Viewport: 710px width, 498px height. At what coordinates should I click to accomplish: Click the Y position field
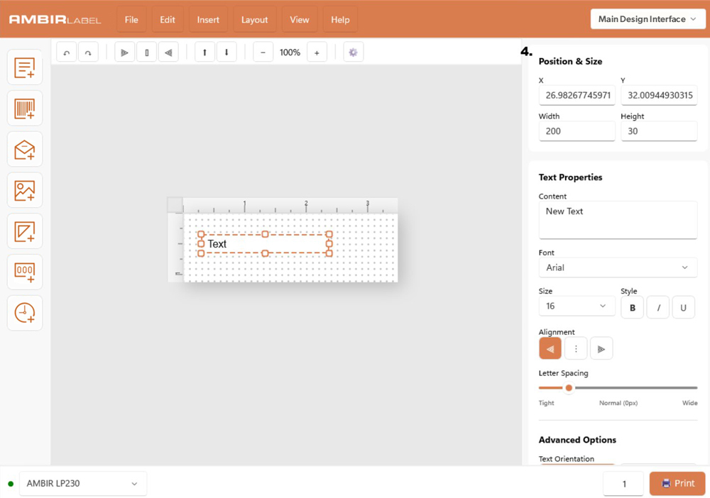(x=659, y=96)
